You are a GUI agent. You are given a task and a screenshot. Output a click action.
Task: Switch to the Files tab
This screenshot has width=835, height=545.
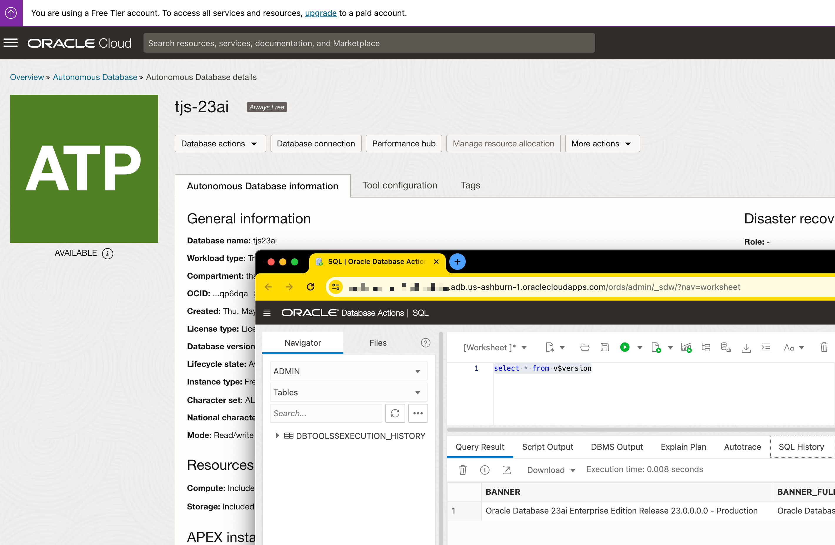click(x=378, y=343)
